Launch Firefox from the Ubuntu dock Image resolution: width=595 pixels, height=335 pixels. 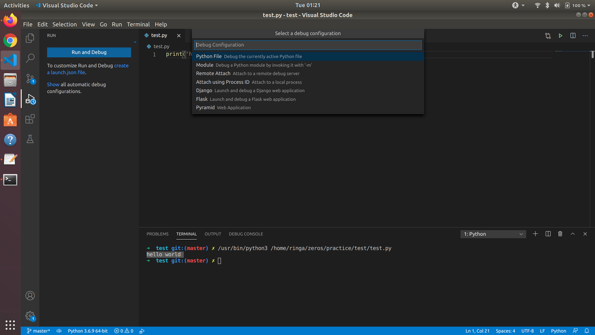click(10, 20)
